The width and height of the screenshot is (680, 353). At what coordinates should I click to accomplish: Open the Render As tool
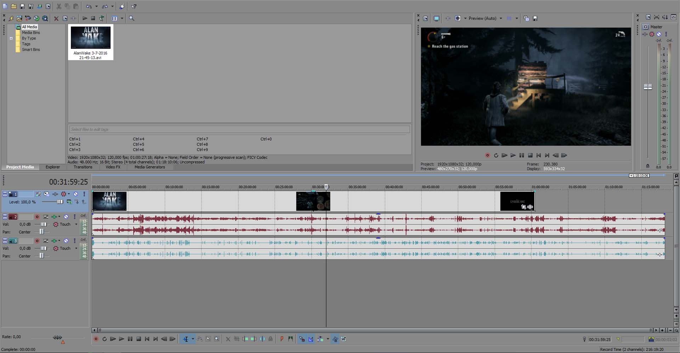[39, 6]
